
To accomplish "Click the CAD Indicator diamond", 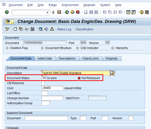I will coord(77,48).
